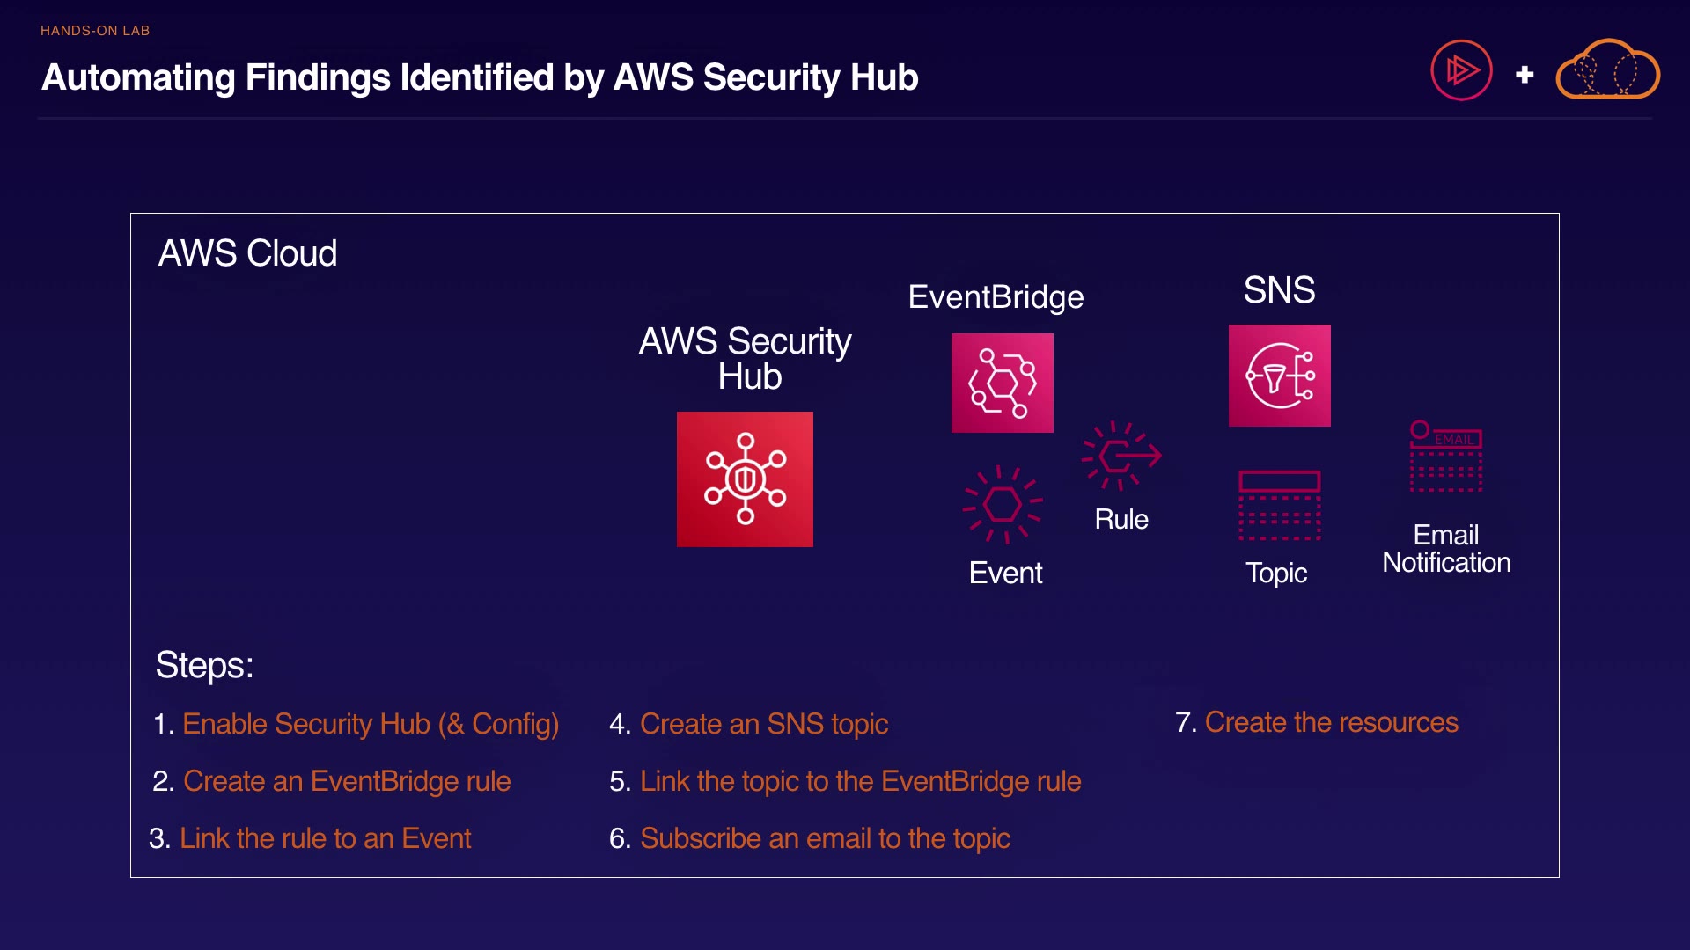Click the orange cloud guru logo
Screen dimensions: 1690x950
(x=1607, y=70)
